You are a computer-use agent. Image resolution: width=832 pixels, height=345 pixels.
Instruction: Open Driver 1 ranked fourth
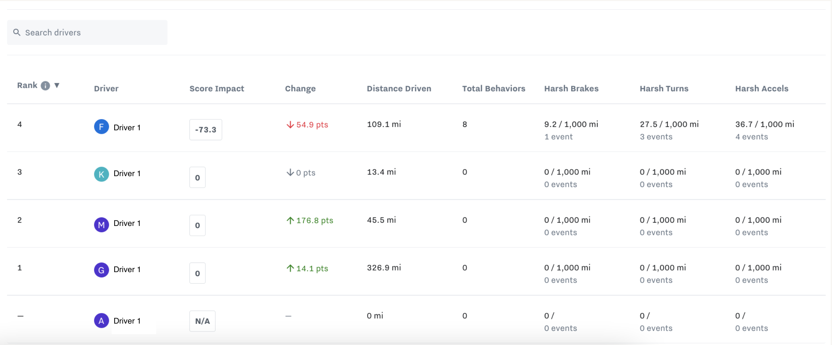pos(127,128)
